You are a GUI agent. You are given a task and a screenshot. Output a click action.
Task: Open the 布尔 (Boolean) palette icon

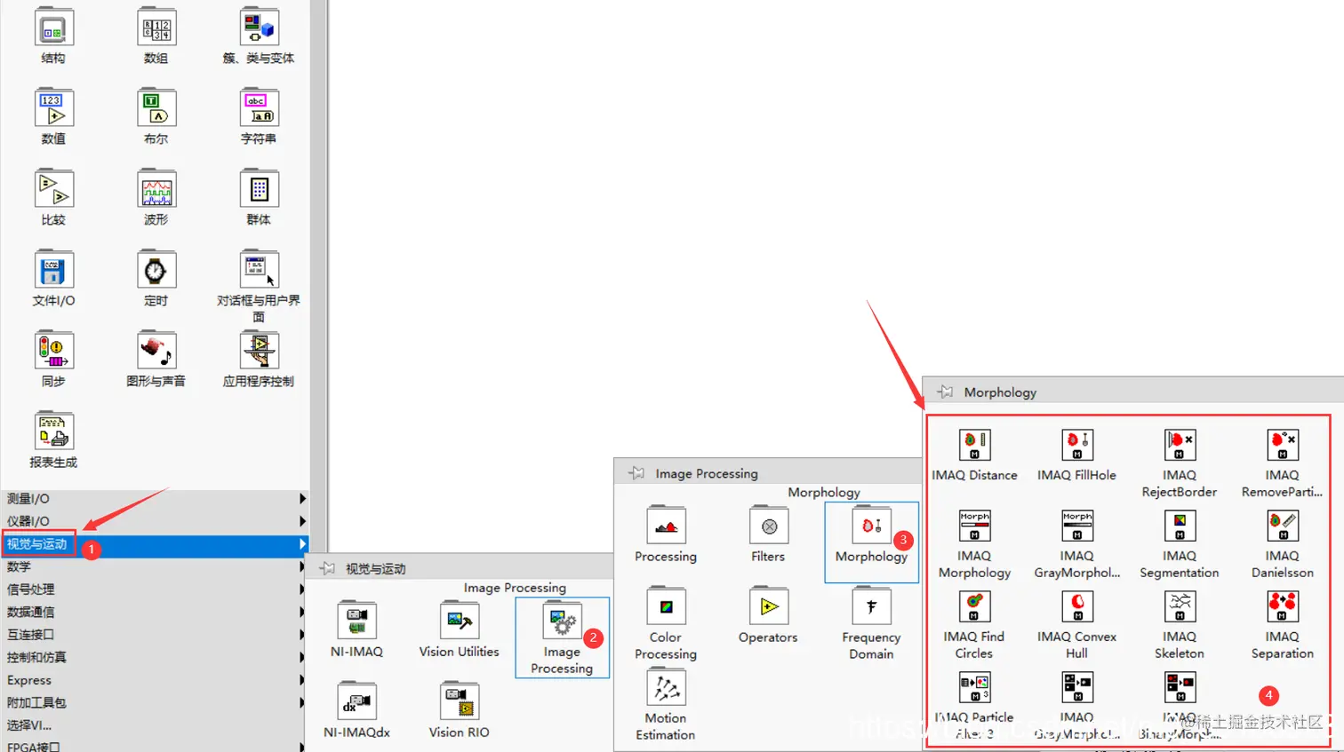point(156,108)
